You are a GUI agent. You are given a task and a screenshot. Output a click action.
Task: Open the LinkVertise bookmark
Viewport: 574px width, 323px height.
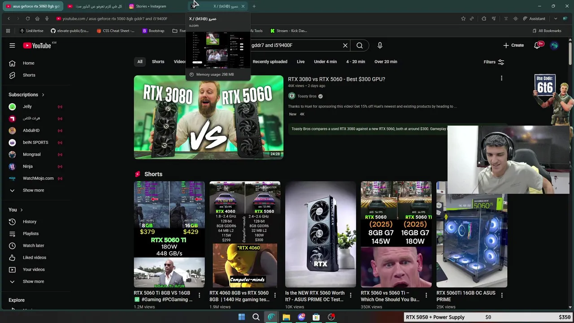pyautogui.click(x=31, y=31)
